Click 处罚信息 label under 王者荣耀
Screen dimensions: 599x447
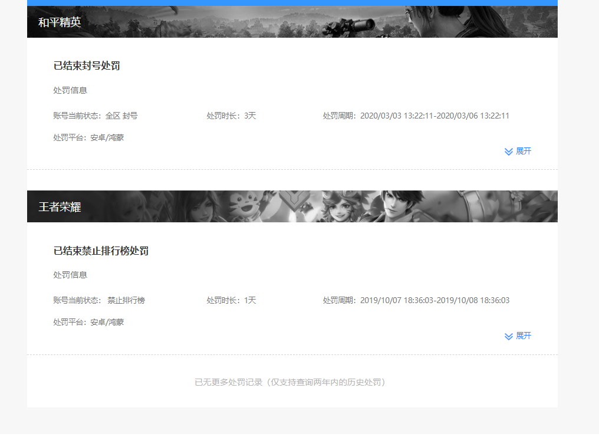[x=70, y=275]
